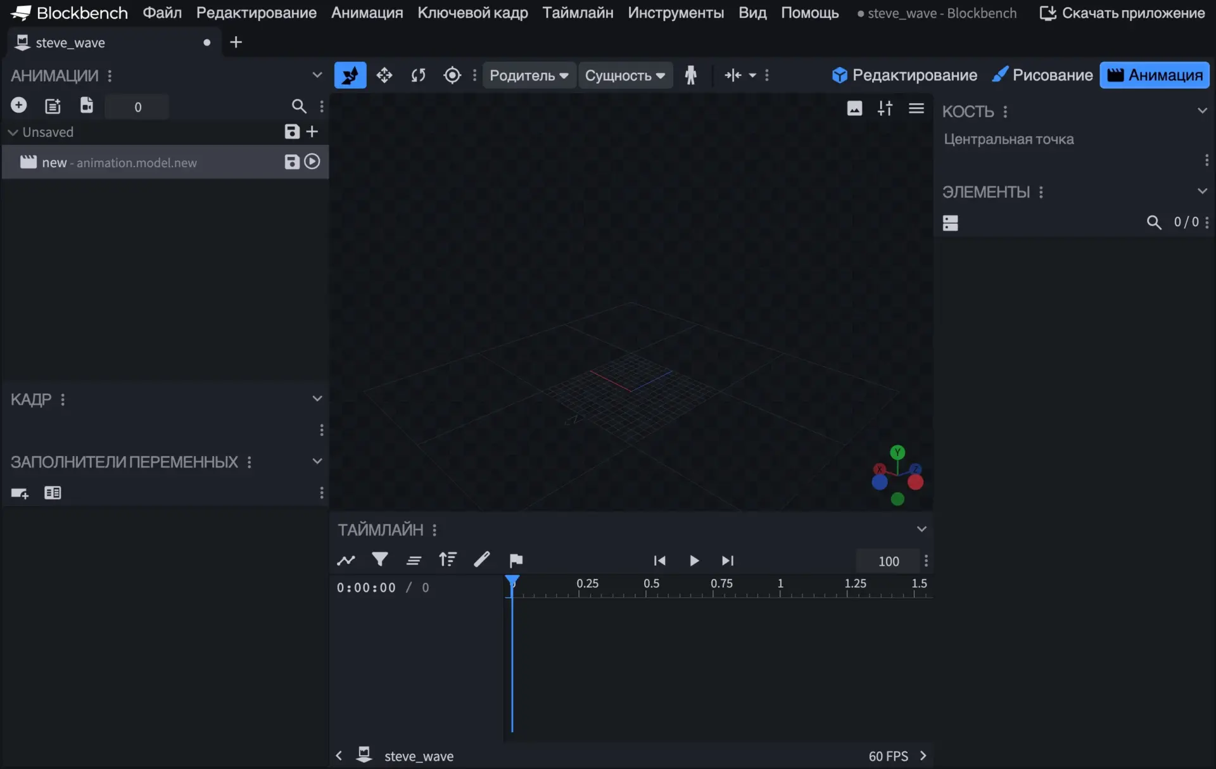This screenshot has width=1216, height=769.
Task: Click the animations numeric field showing 0
Action: pyautogui.click(x=137, y=106)
